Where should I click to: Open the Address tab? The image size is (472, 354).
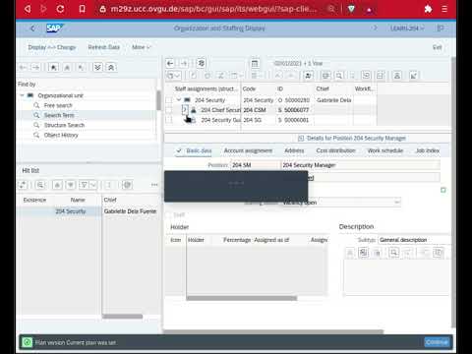[x=294, y=150]
